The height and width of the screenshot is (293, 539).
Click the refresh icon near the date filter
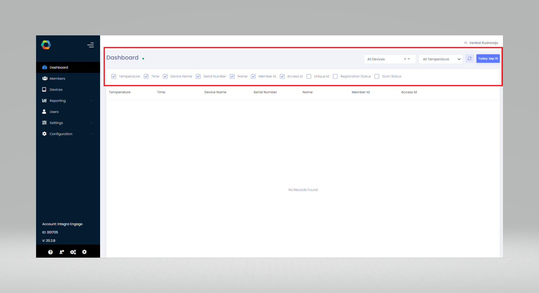(469, 58)
